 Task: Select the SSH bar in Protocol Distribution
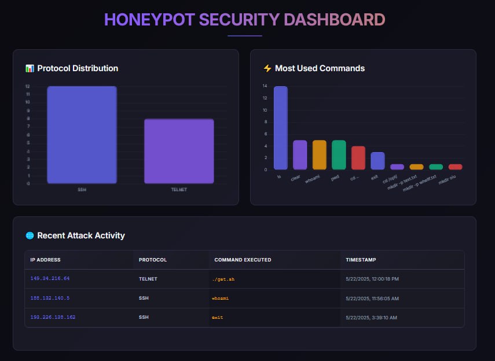click(82, 135)
